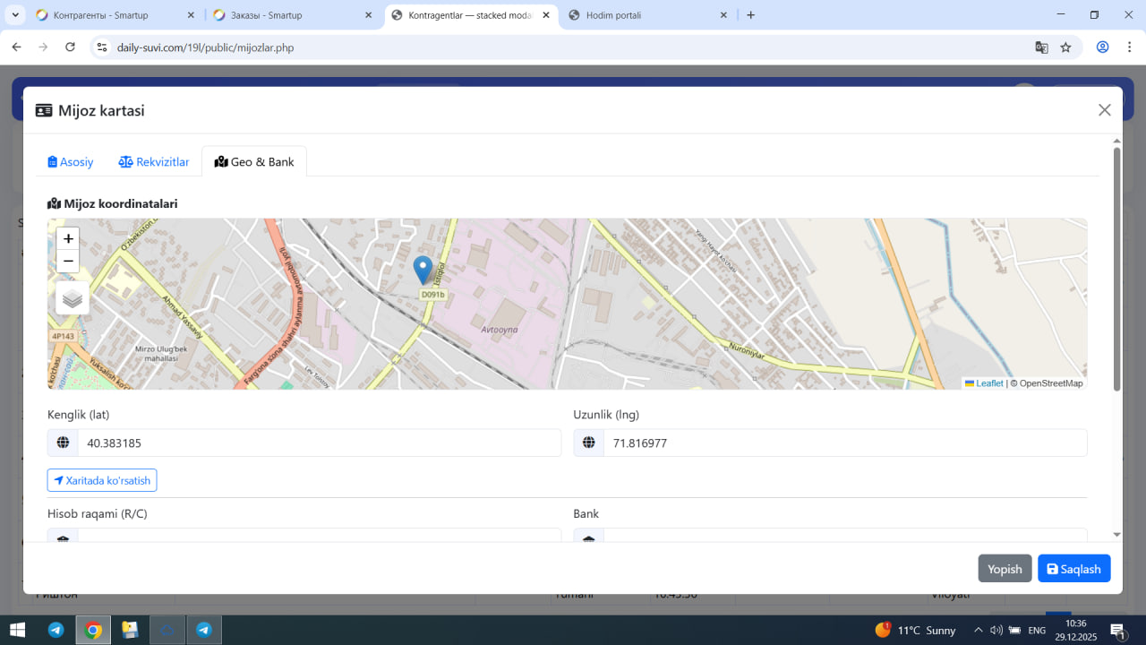
Task: Expand the browser tab search dropdown
Action: coord(15,15)
